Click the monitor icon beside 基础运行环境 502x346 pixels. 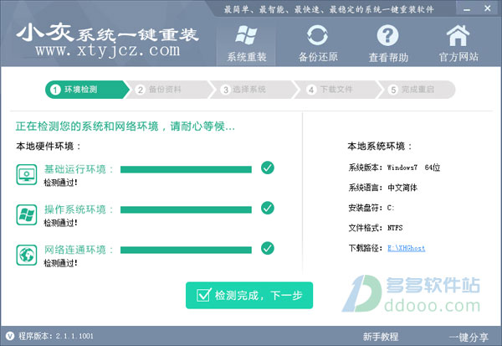[26, 174]
